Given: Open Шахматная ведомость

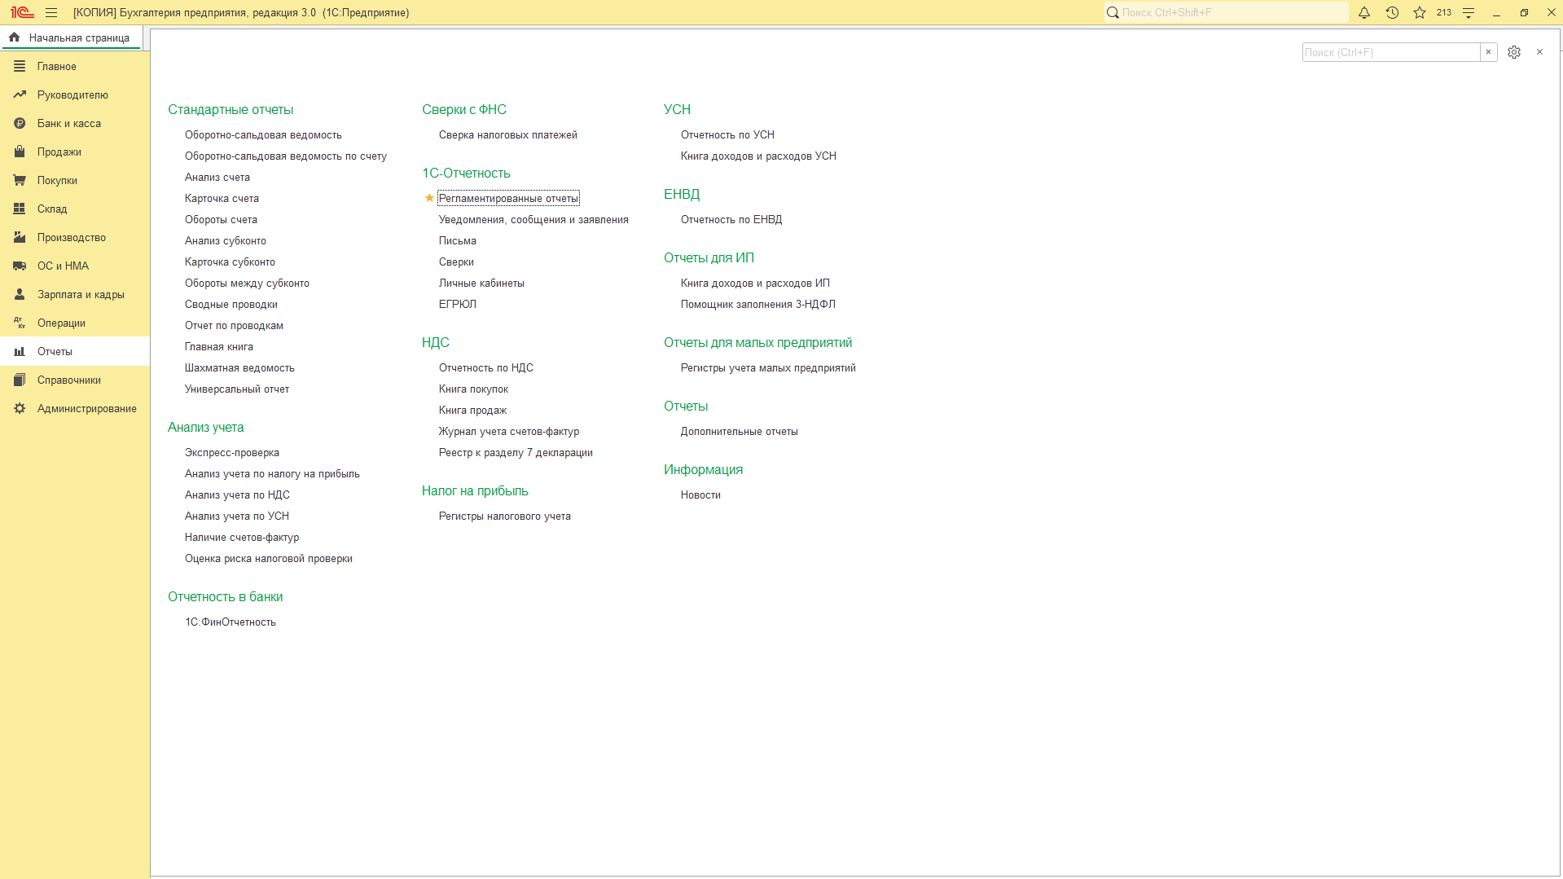Looking at the screenshot, I should click(x=239, y=367).
